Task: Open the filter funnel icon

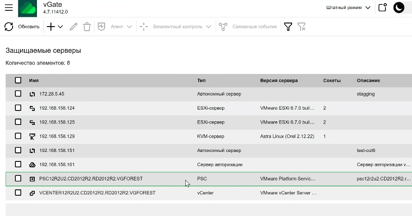Action: point(288,27)
